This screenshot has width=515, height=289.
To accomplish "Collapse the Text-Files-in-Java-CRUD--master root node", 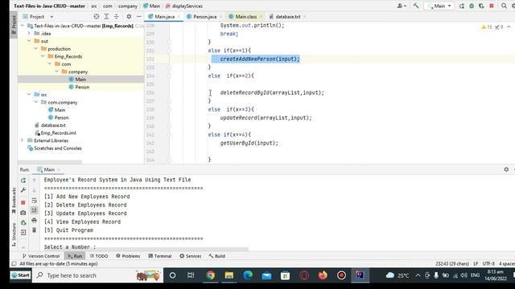I will (x=23, y=26).
